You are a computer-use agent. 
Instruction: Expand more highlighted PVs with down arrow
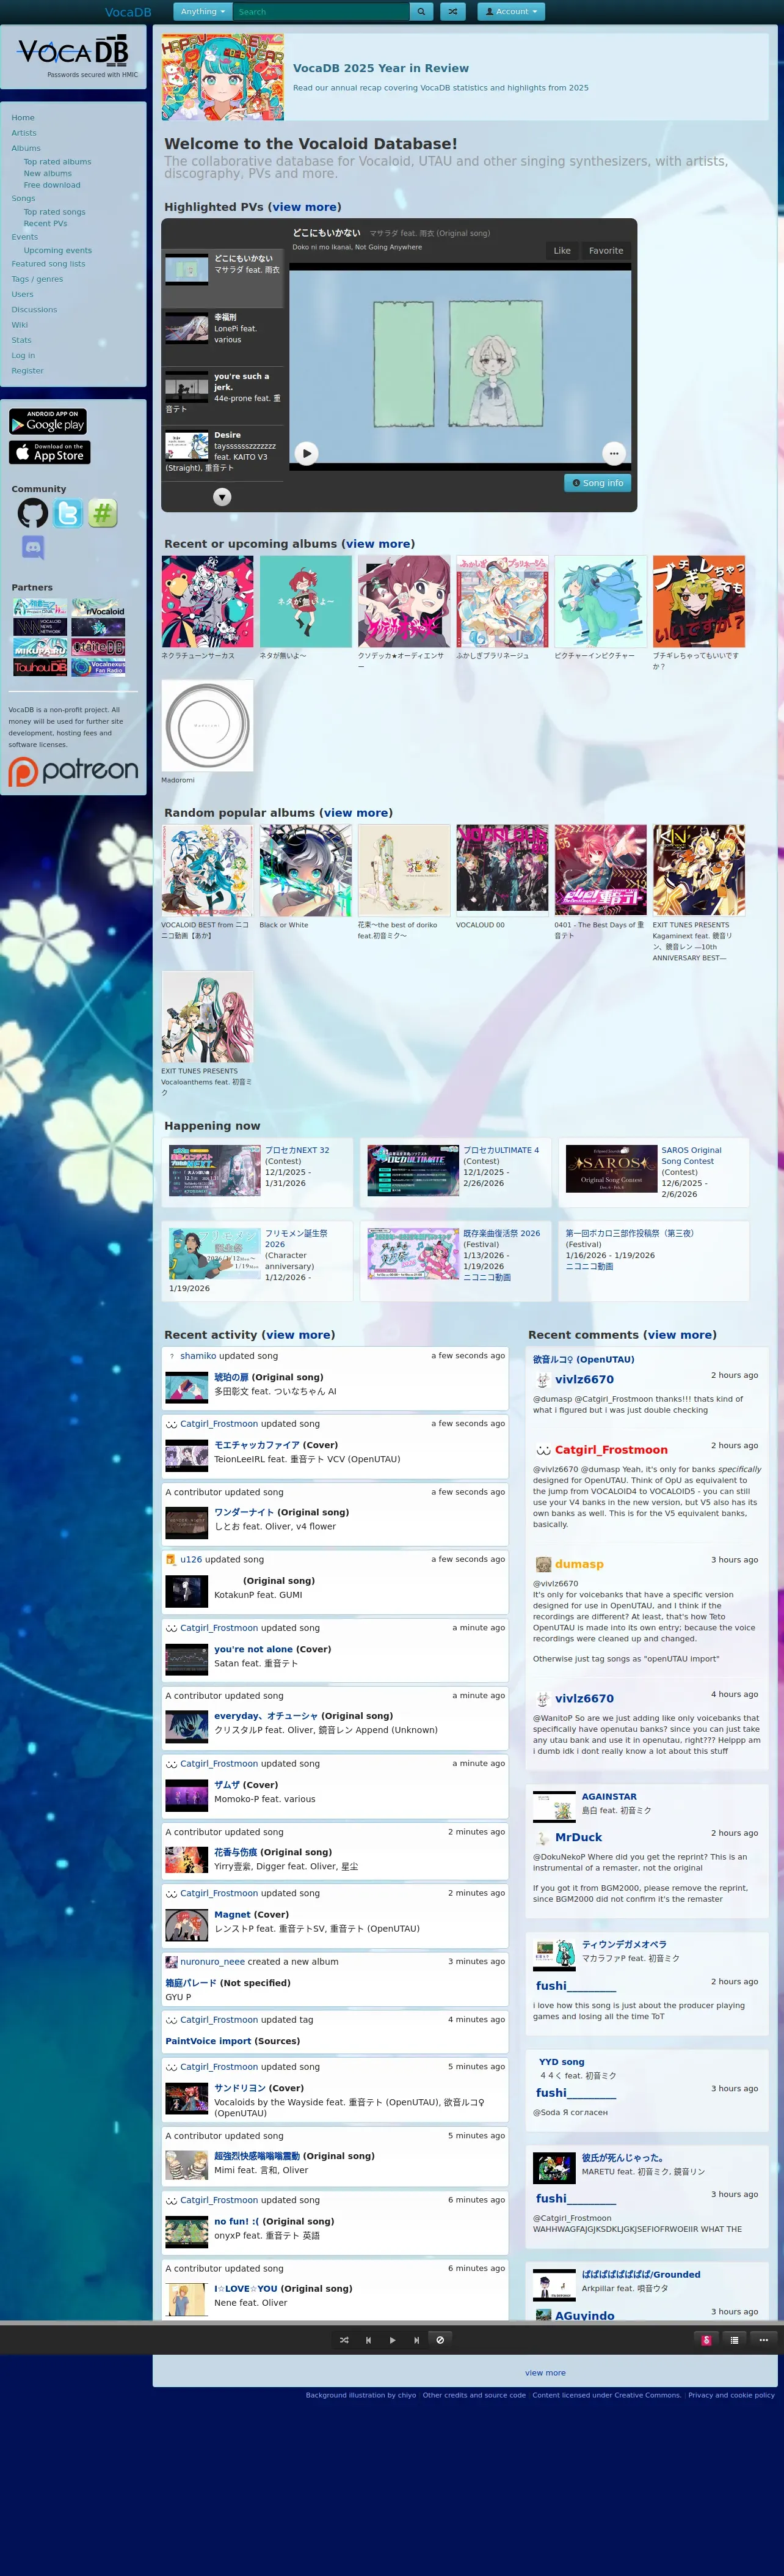pyautogui.click(x=223, y=497)
